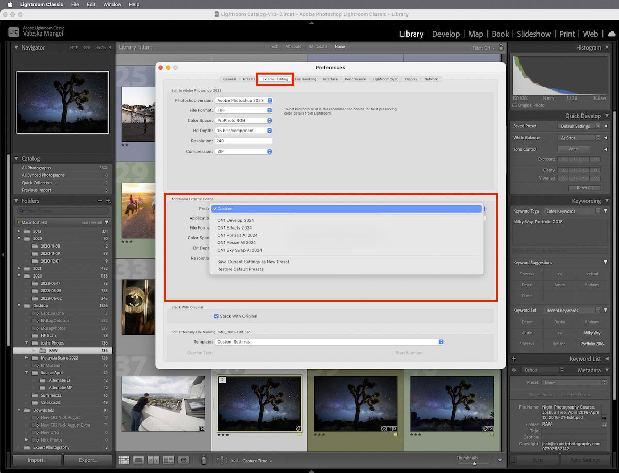Screen dimensions: 619x473
Task: Open Filters Off dropdown
Action: (482, 48)
